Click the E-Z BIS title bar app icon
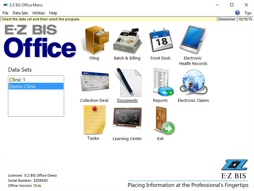This screenshot has width=254, height=191. tap(5, 5)
